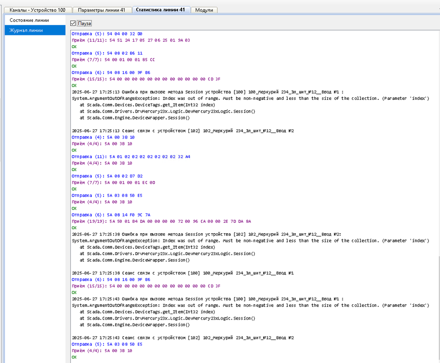Image resolution: width=440 pixels, height=363 pixels.
Task: Click Приём (7/7): 5A 00 01 00 01 EC 0D
Action: click(x=113, y=182)
